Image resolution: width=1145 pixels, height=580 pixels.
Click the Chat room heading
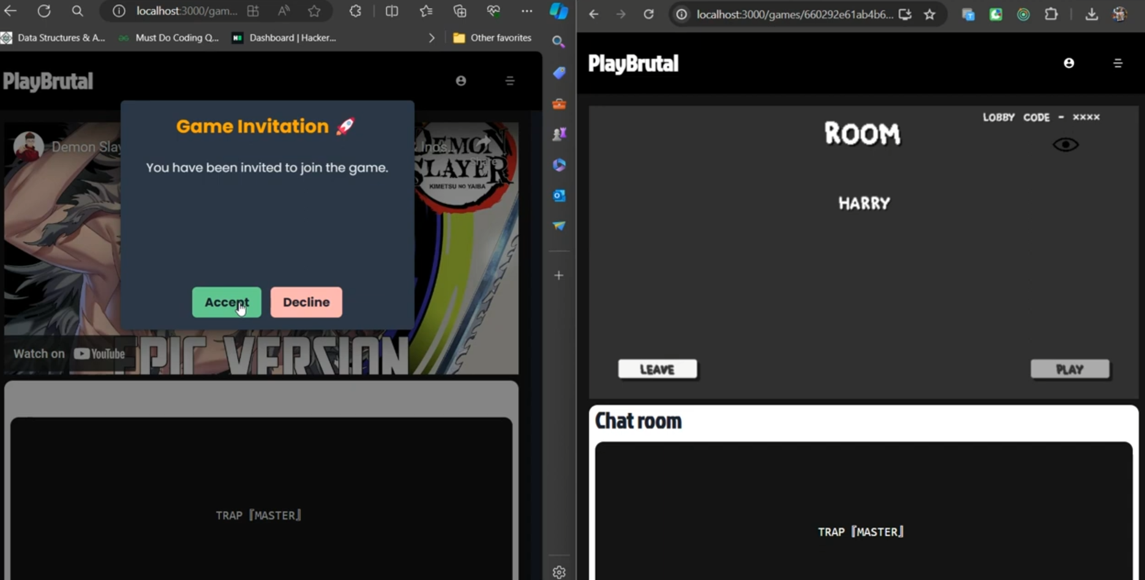point(638,421)
